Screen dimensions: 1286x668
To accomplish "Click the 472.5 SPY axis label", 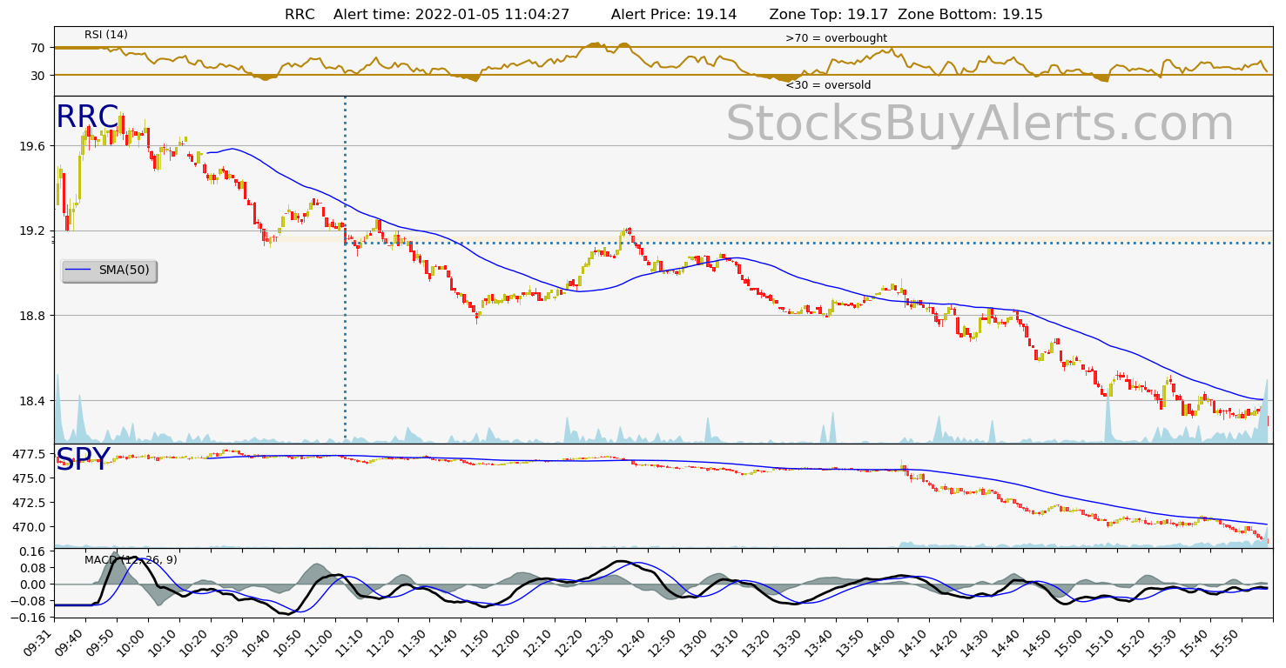I will click(x=30, y=503).
